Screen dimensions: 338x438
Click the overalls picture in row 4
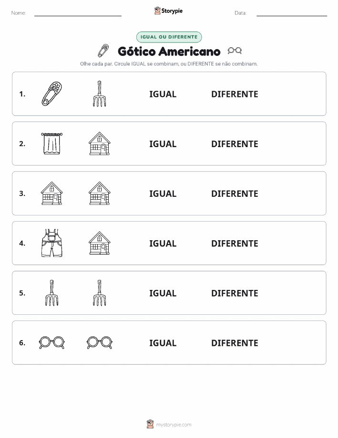(52, 243)
